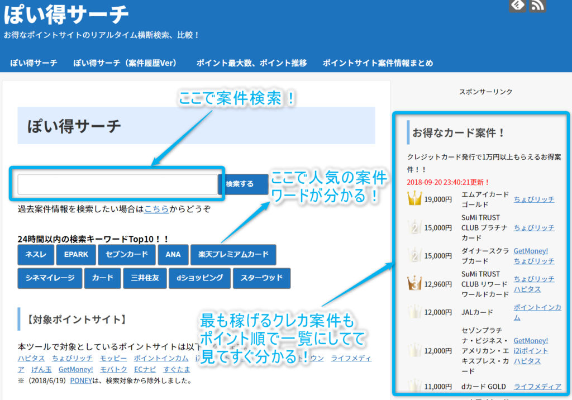Click the PONEY link in the notice
This screenshot has height=400, width=572.
[x=80, y=381]
